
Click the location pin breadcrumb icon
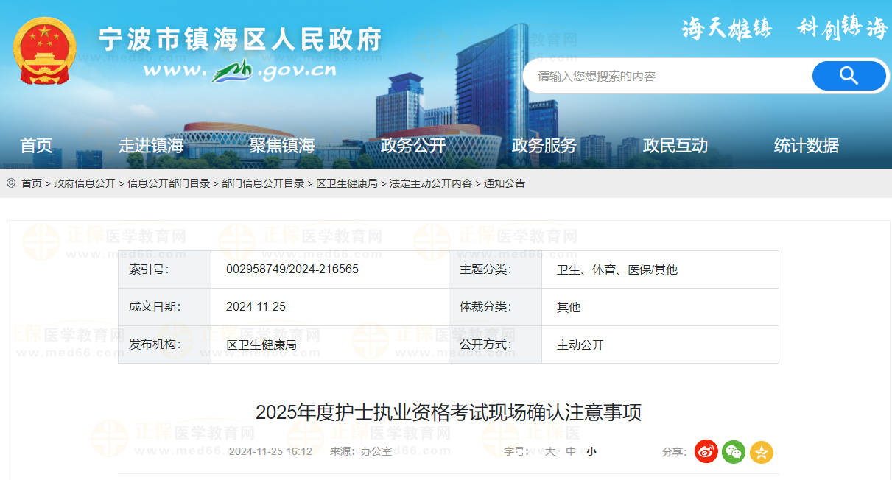coord(11,183)
